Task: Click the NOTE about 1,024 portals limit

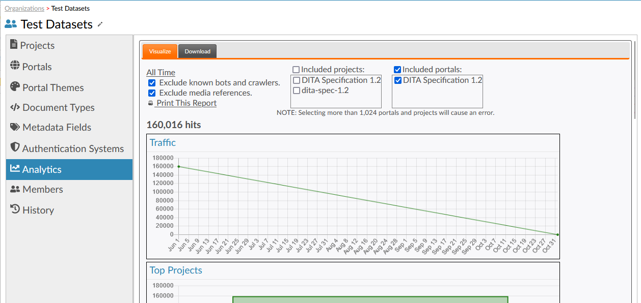Action: pos(386,112)
